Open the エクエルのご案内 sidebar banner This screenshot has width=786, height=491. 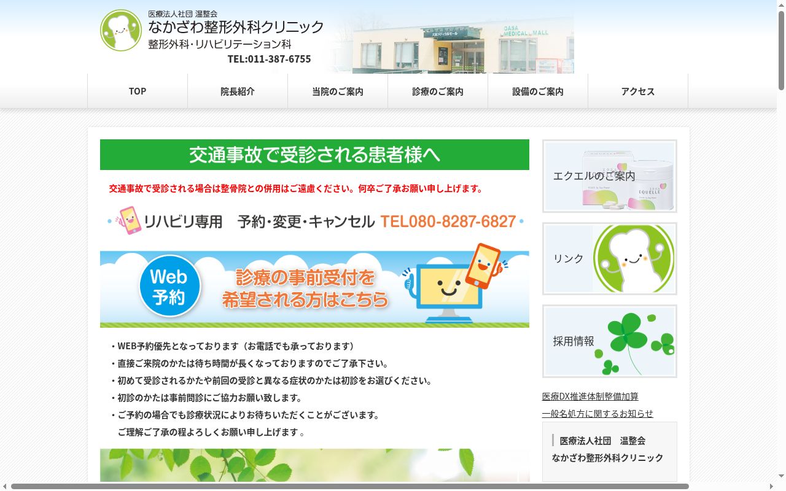pos(610,176)
